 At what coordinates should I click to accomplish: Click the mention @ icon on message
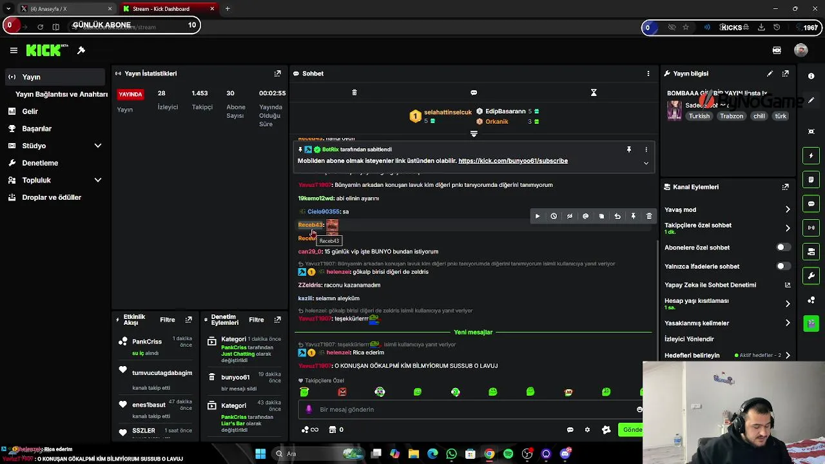point(585,217)
